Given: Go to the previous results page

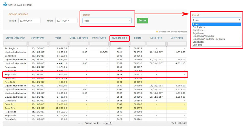Looking at the screenshot, I should 82,123.
